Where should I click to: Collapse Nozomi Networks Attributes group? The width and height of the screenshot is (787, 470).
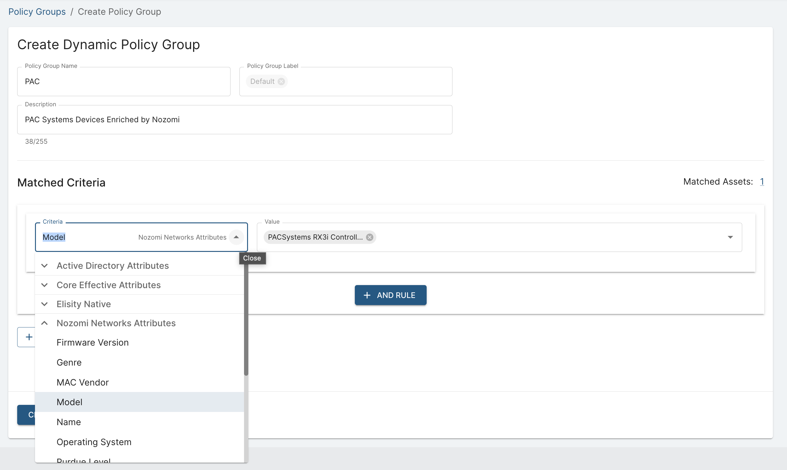139,323
